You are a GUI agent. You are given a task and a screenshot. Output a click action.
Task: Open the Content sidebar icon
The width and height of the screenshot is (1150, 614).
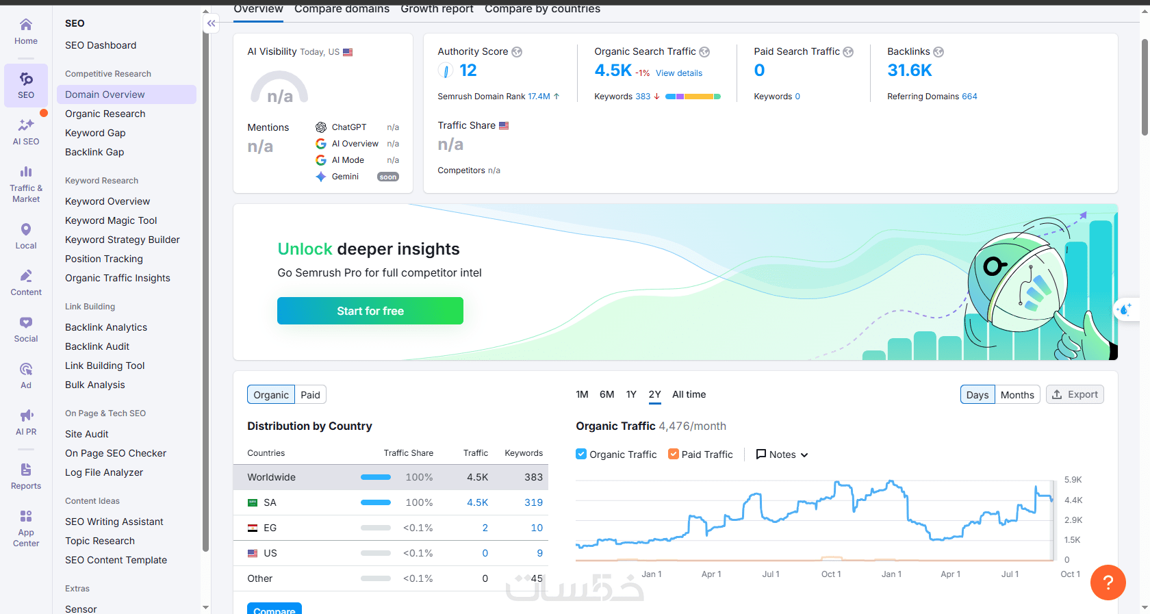tap(26, 282)
